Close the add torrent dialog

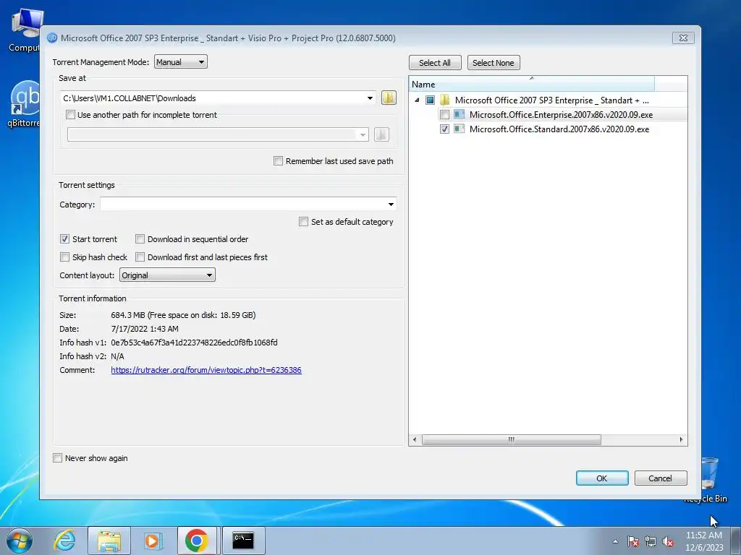[x=683, y=38]
